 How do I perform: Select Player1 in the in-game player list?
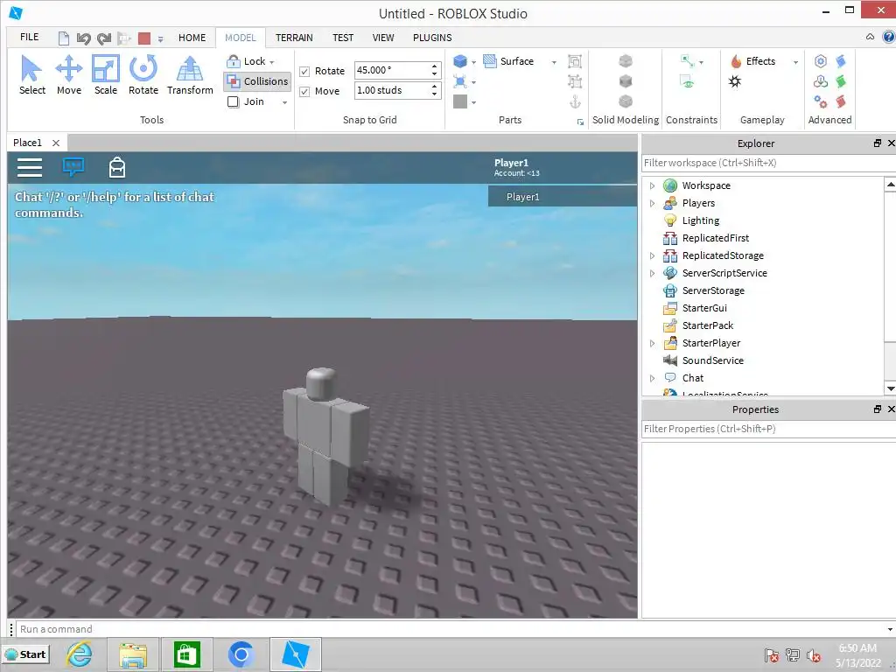coord(563,197)
